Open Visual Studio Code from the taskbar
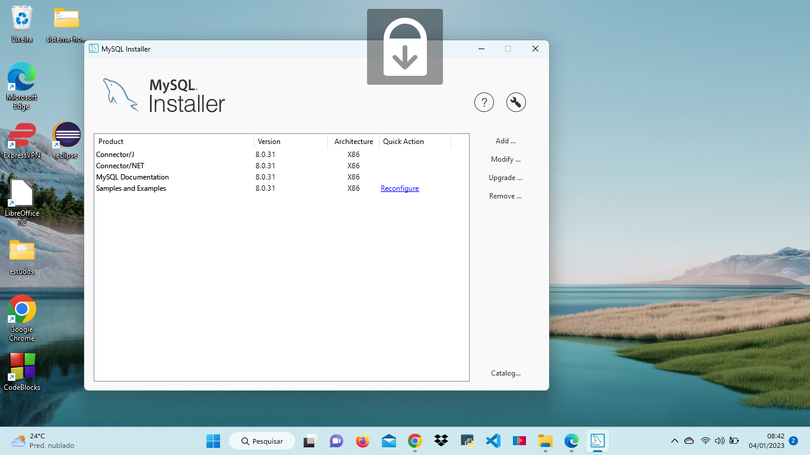Screen dimensions: 810x455 point(493,441)
